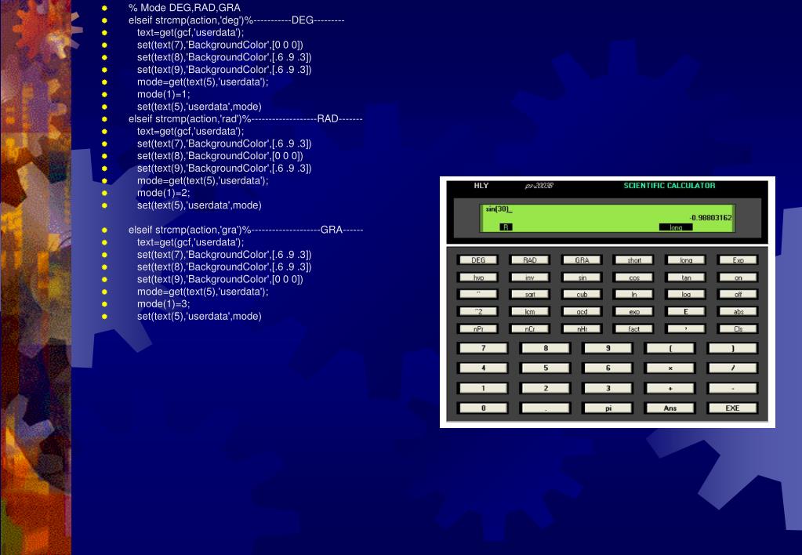Image resolution: width=802 pixels, height=555 pixels.
Task: Click the nHr button
Action: (x=582, y=329)
